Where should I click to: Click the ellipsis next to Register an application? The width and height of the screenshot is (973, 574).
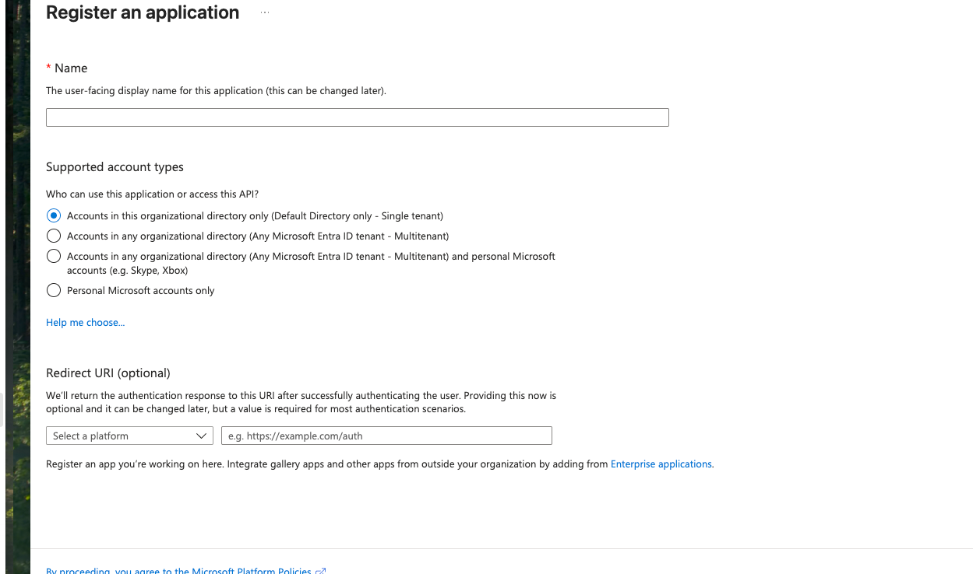265,13
